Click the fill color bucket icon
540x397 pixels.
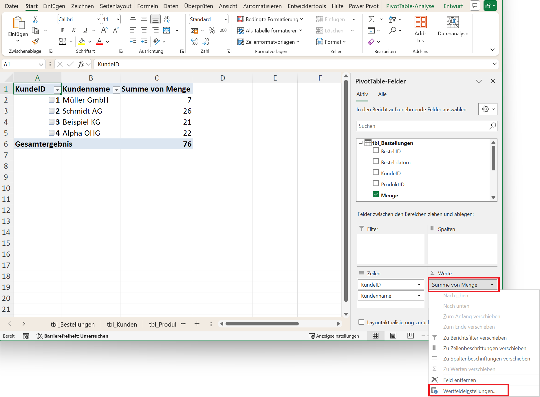coord(82,42)
